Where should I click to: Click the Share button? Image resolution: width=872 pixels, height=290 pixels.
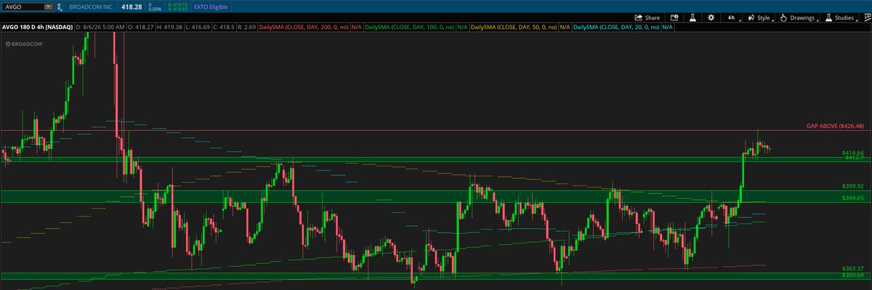point(647,17)
